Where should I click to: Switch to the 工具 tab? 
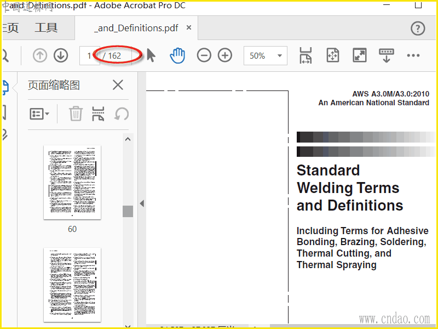(46, 28)
